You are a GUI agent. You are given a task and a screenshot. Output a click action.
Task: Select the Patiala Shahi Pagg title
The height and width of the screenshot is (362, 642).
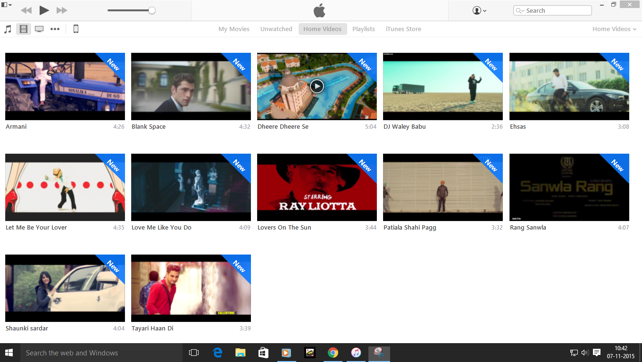click(x=410, y=228)
